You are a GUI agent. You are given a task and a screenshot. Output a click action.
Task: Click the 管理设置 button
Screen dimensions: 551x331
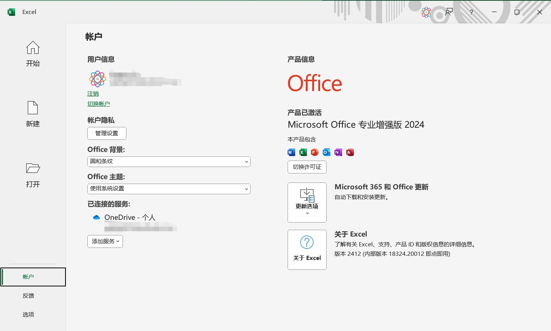point(107,133)
